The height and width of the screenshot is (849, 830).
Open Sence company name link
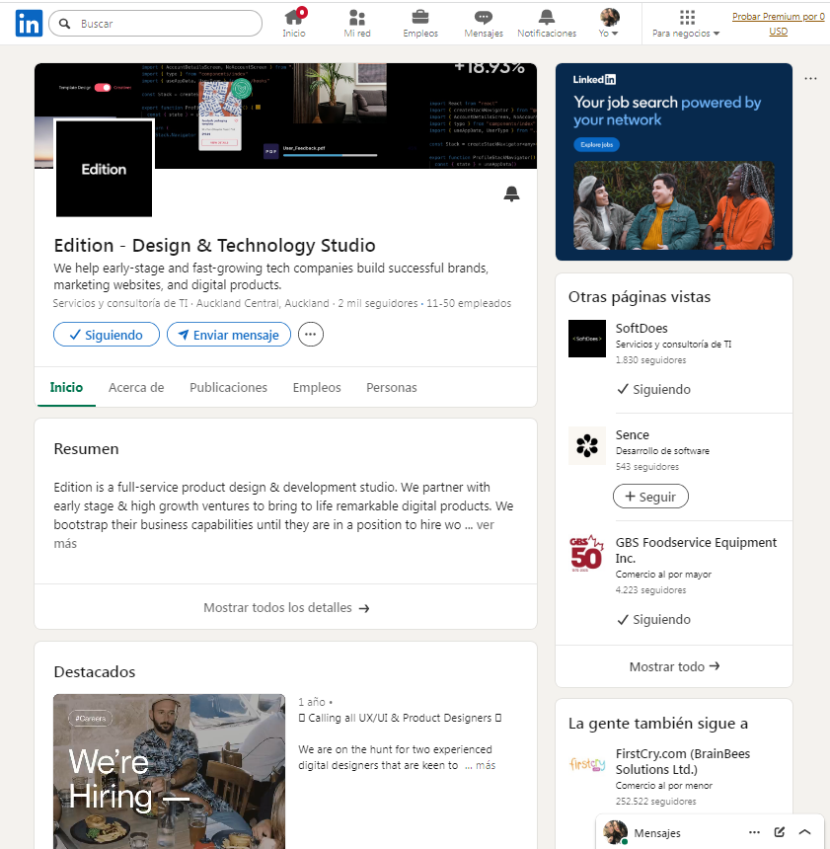632,434
